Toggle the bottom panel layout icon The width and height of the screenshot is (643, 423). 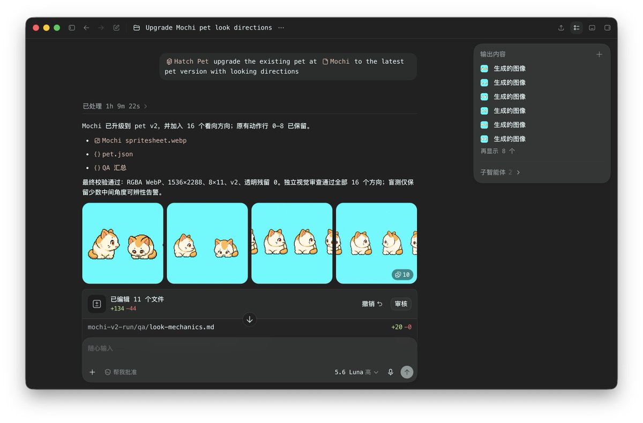[x=592, y=28]
